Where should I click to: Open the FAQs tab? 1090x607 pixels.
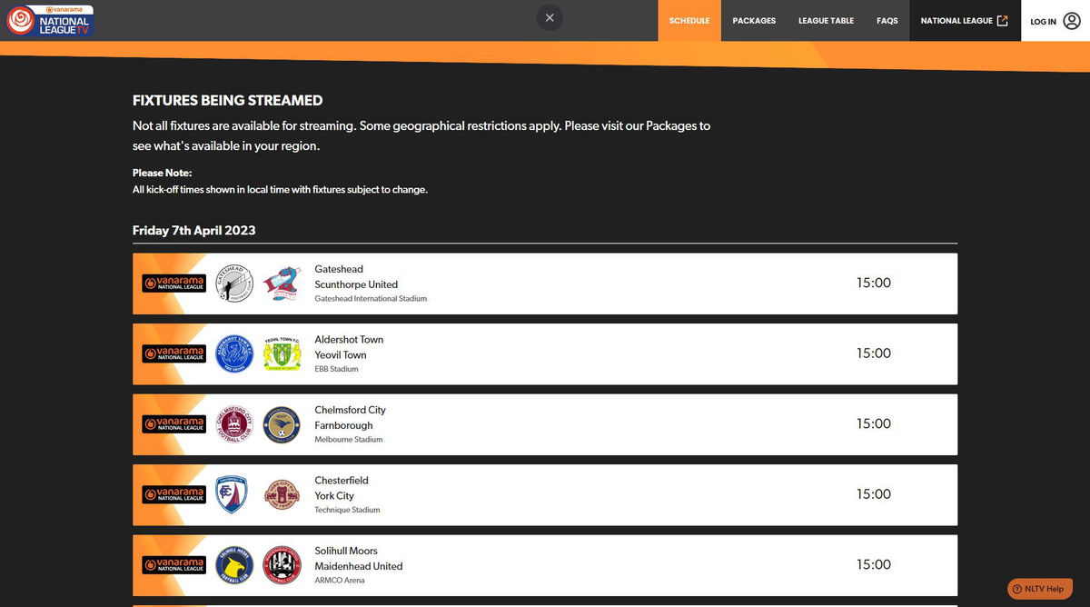pyautogui.click(x=887, y=21)
